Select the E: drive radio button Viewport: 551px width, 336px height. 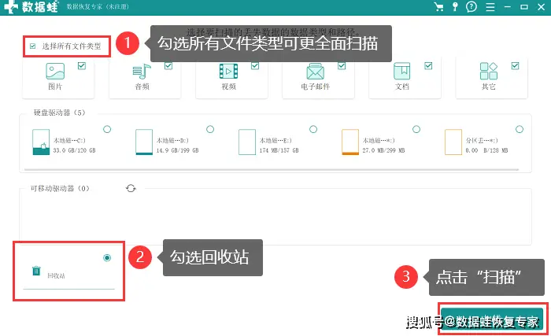[x=313, y=129]
